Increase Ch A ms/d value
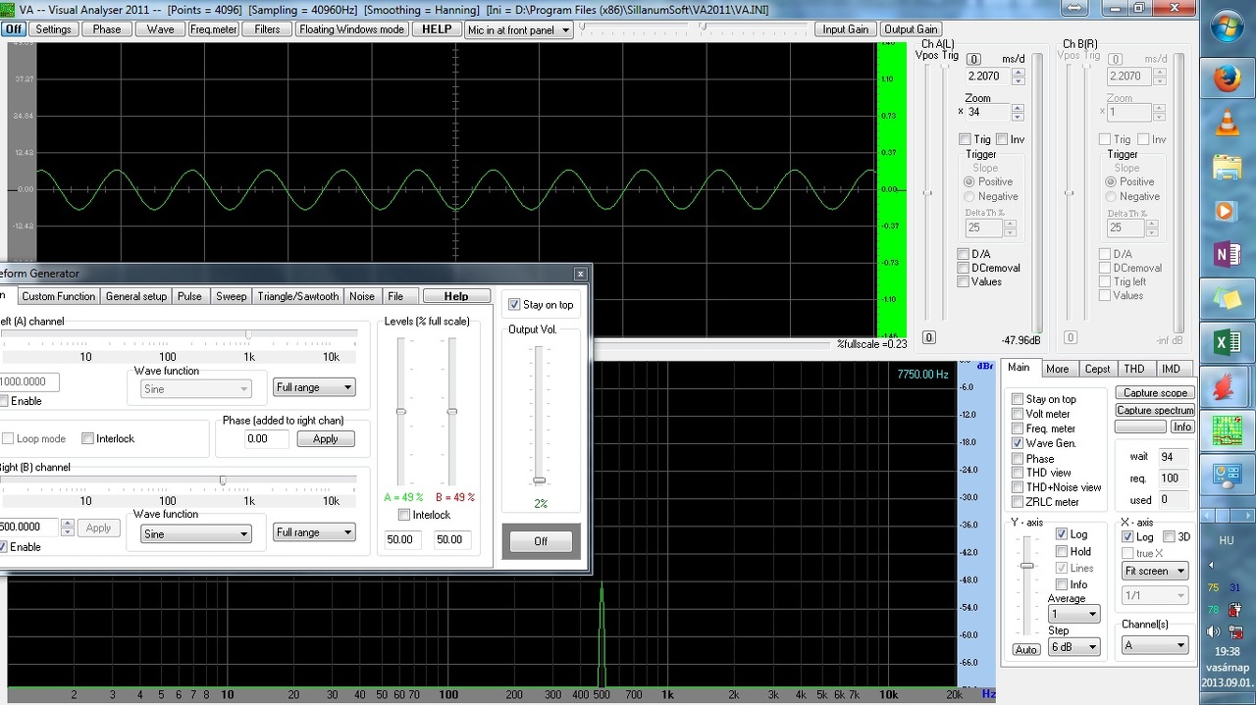This screenshot has width=1256, height=705. (1018, 72)
